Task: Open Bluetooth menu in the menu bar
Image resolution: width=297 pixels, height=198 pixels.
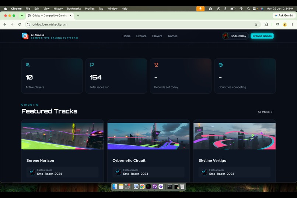Action: [225, 9]
